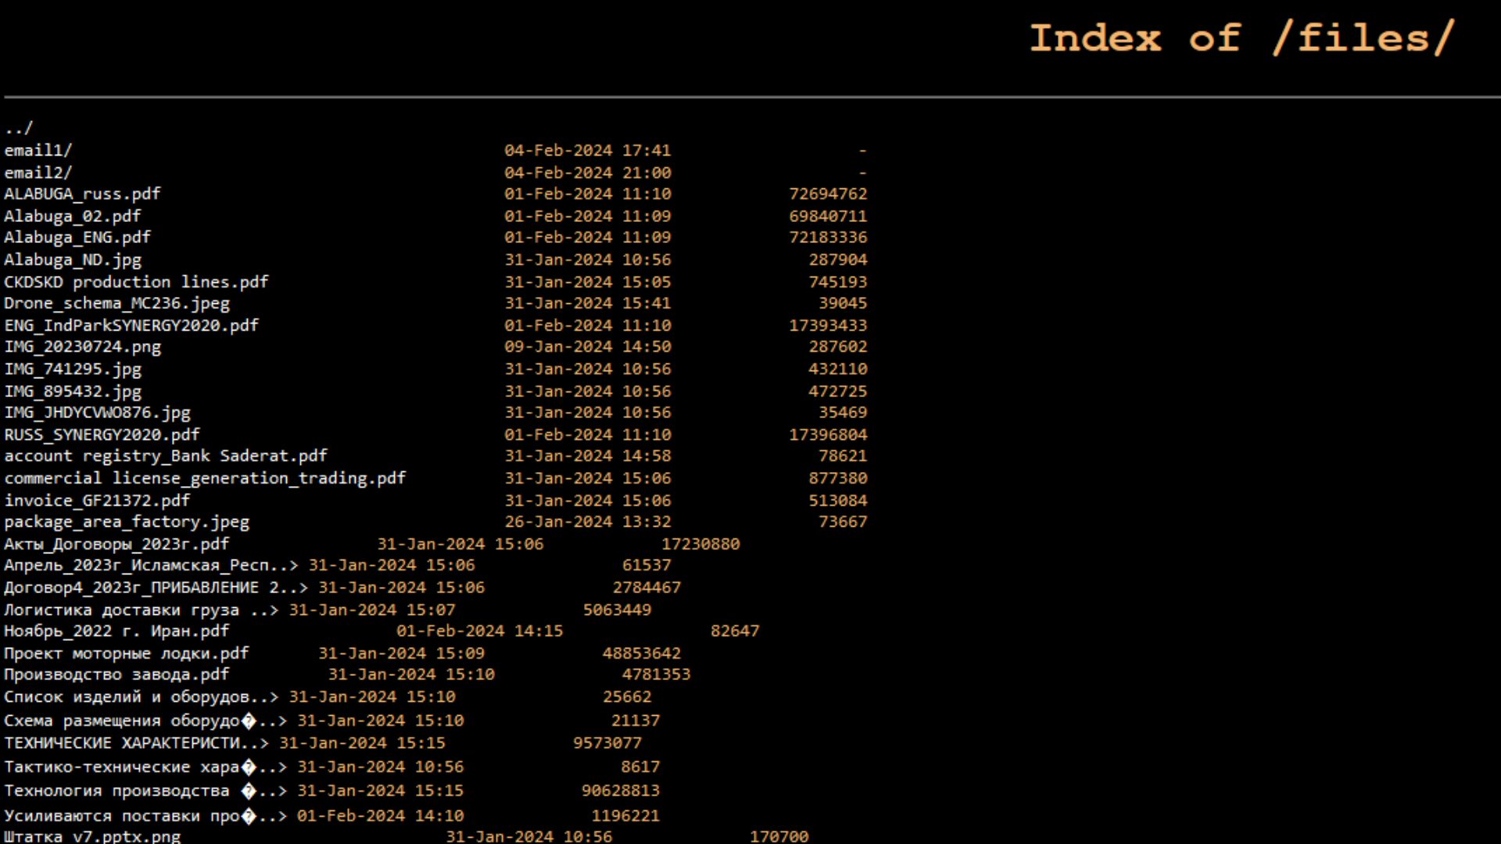Open CKDSKD production lines.pdf
The height and width of the screenshot is (844, 1501).
click(x=136, y=281)
